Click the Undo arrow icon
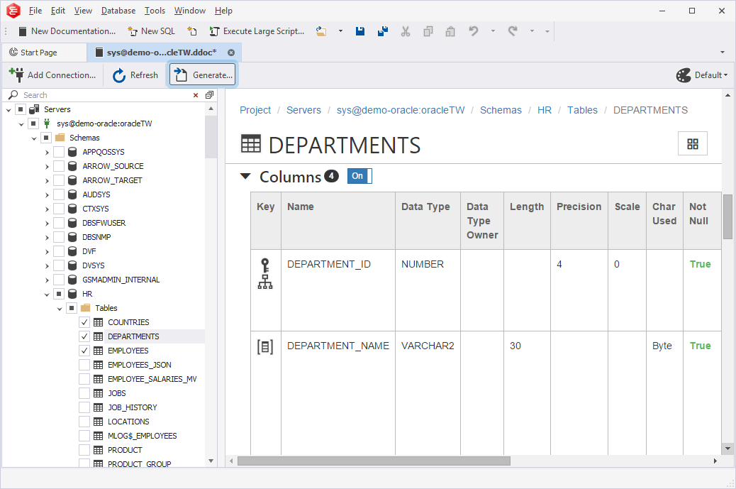Image resolution: width=736 pixels, height=489 pixels. click(x=474, y=31)
